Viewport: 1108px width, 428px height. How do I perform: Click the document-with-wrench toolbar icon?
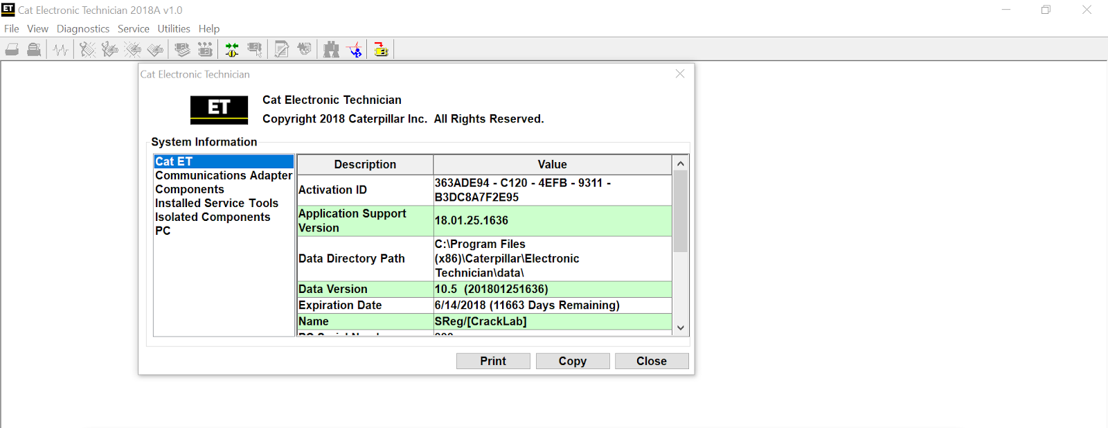click(x=282, y=49)
